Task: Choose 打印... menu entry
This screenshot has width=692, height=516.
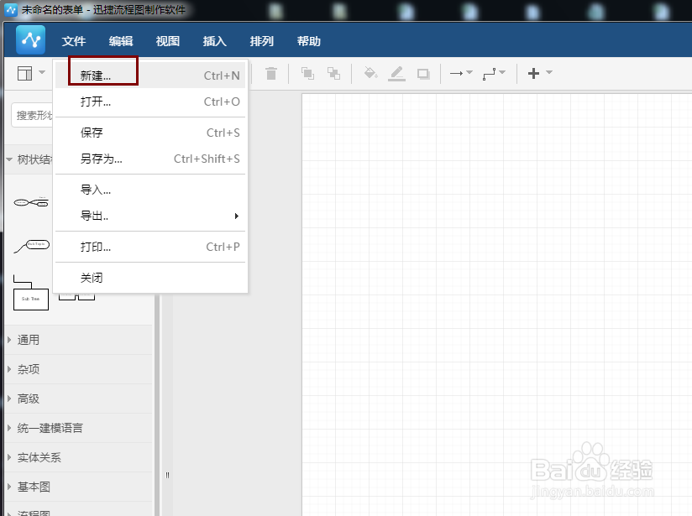Action: coord(150,247)
